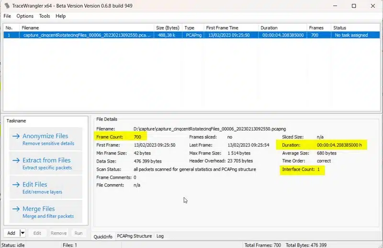Click the Taskname panel header
Screen dimensions: 383x248
coord(16,121)
